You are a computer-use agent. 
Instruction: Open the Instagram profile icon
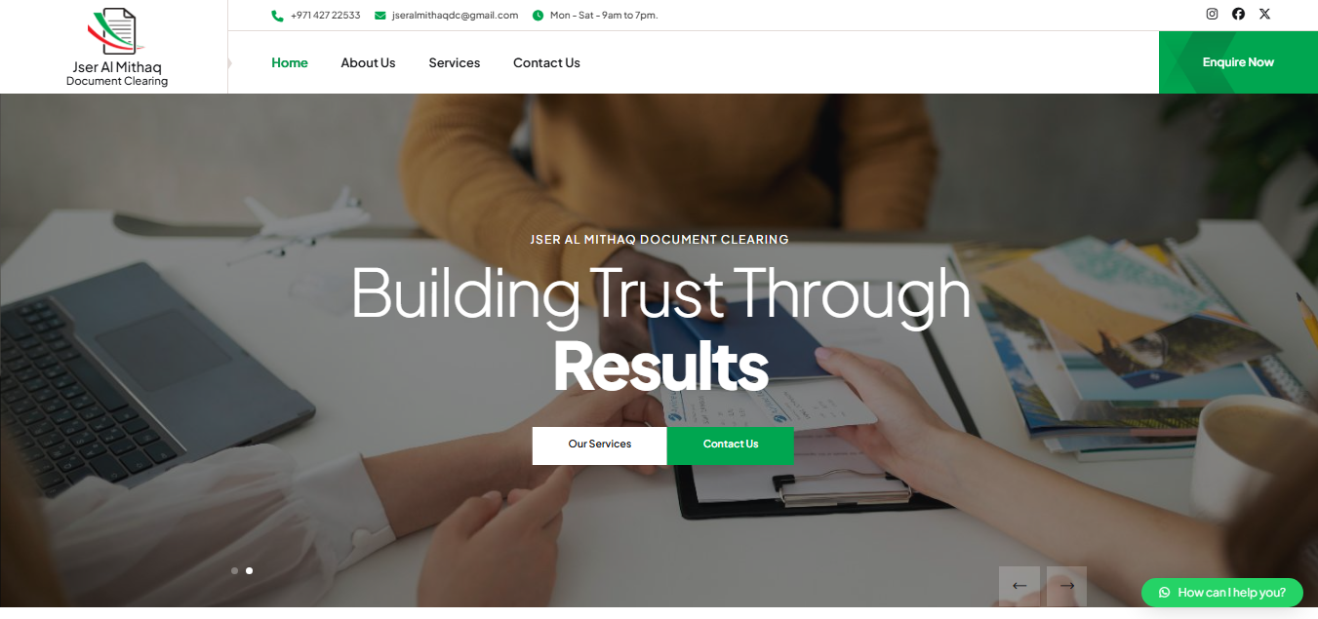click(1212, 14)
